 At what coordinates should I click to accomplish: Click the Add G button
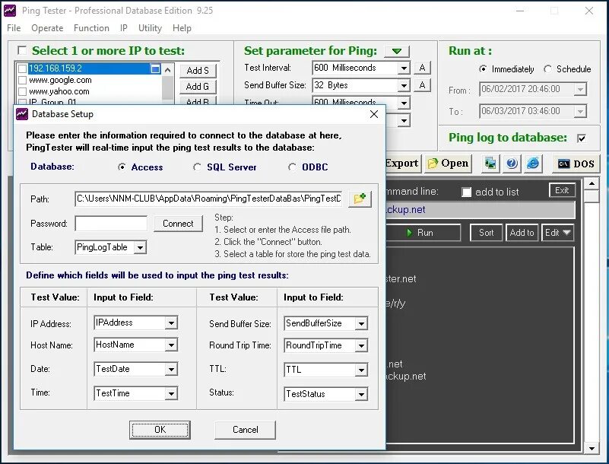[198, 87]
